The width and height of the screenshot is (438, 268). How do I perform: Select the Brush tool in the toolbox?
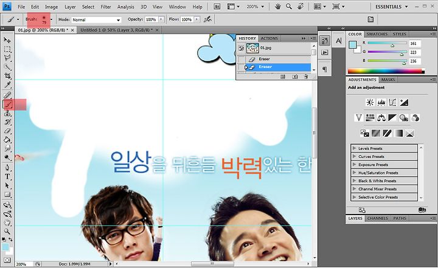[x=7, y=105]
